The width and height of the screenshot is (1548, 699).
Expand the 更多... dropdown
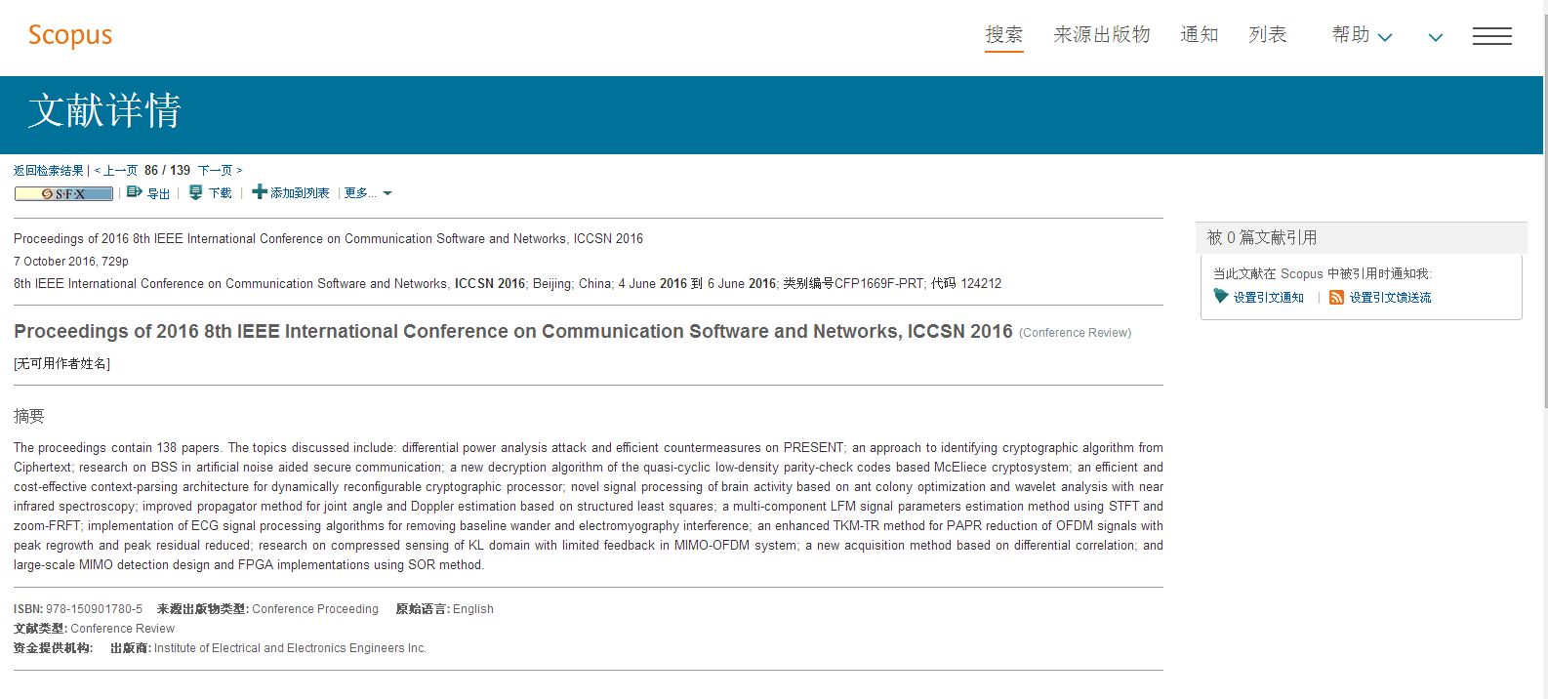coord(368,193)
